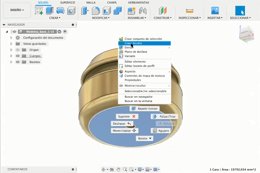Screen dimensions: 260x173
Task: Select the Select tool icon
Action: 240,11
